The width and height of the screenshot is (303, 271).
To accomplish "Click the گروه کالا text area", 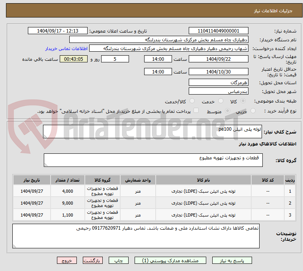I will click(x=153, y=160).
